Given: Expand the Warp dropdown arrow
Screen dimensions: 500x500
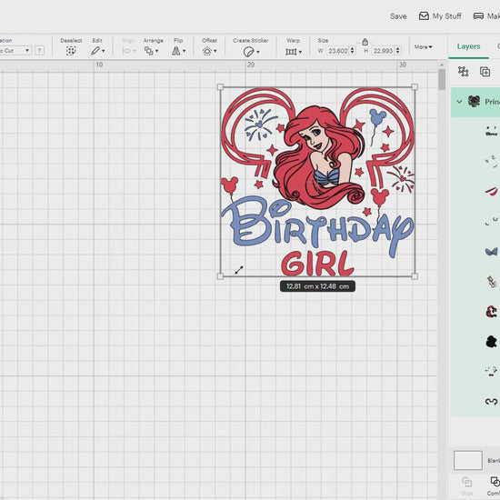Looking at the screenshot, I should click(300, 52).
